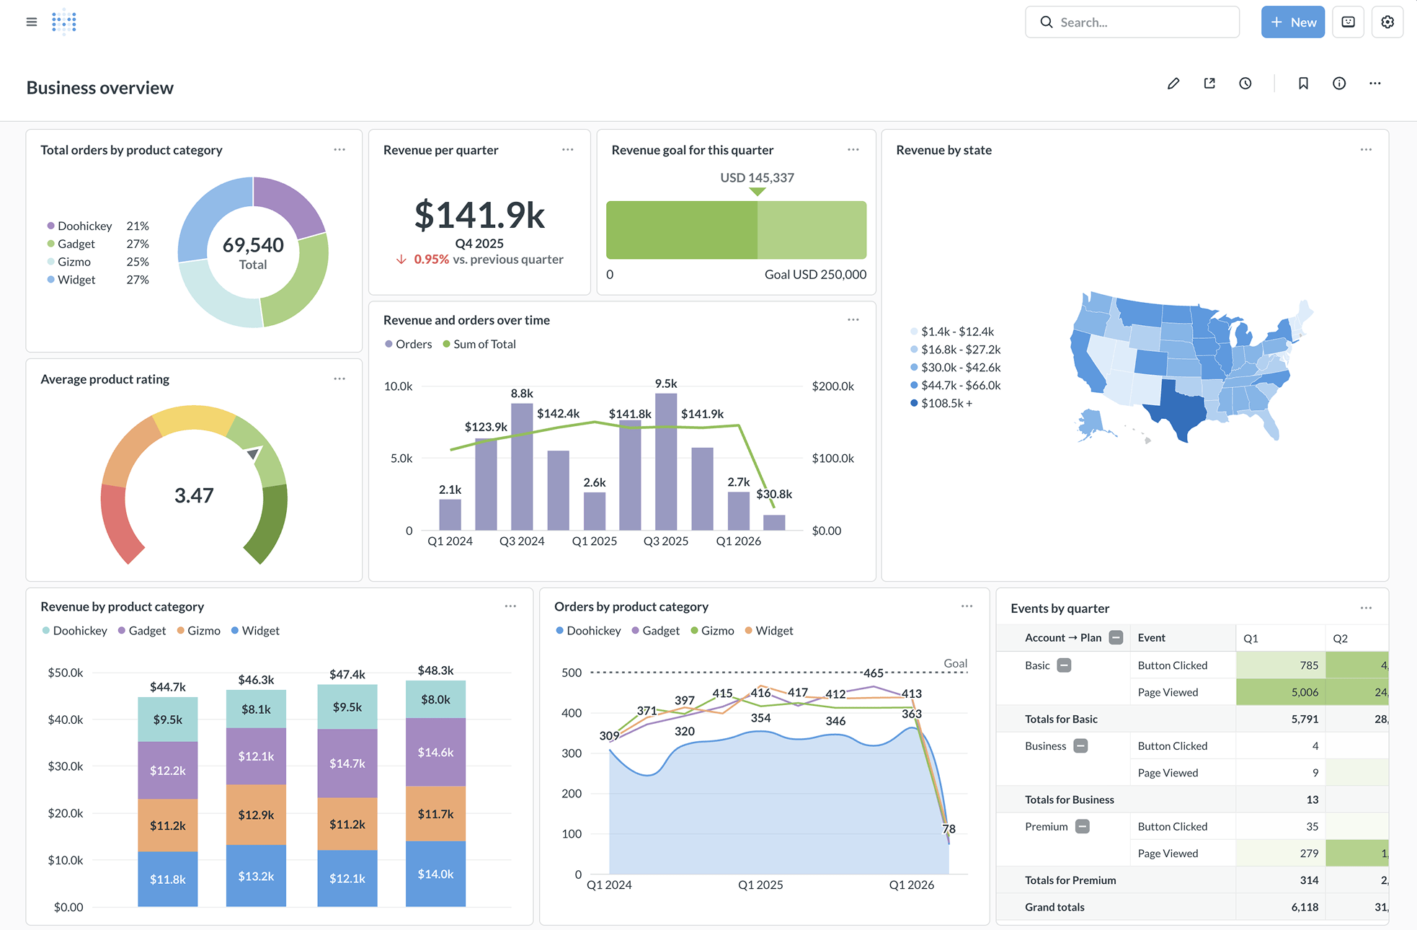Open the Total orders by product category question
Viewport: 1417px width, 930px height.
[x=131, y=150]
